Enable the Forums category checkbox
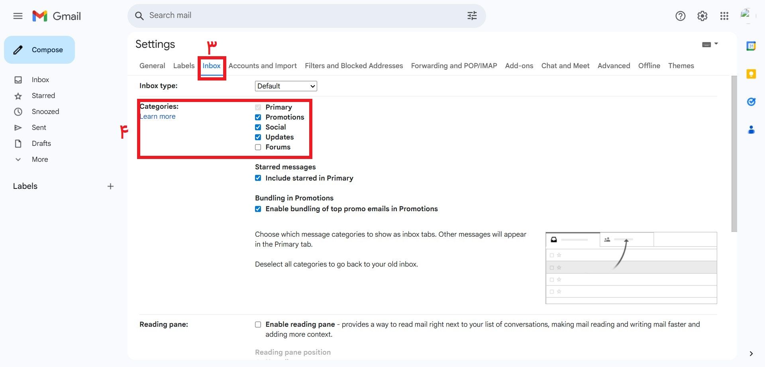Image resolution: width=765 pixels, height=367 pixels. [x=258, y=147]
